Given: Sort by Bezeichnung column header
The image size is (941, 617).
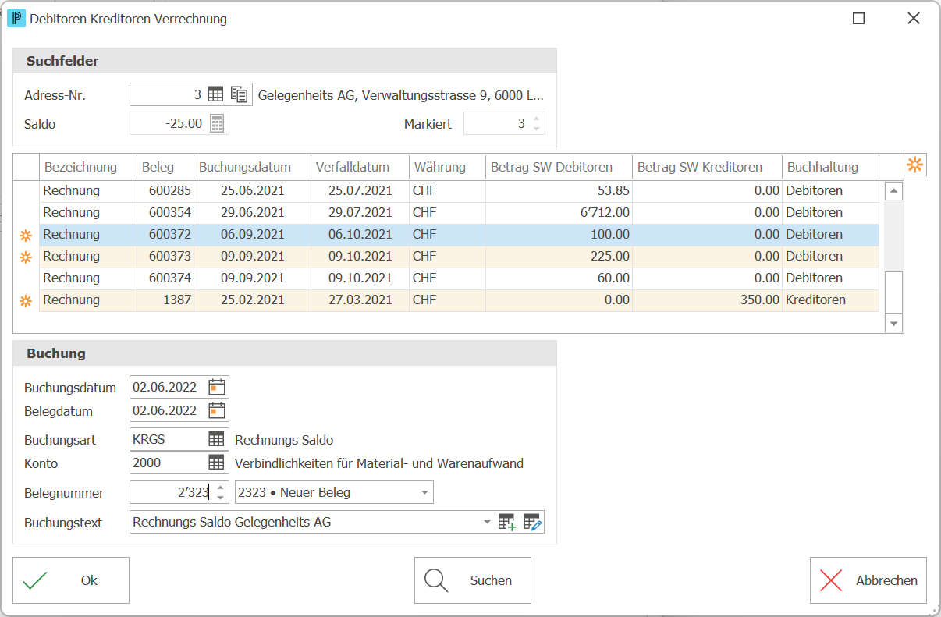Looking at the screenshot, I should [x=87, y=167].
